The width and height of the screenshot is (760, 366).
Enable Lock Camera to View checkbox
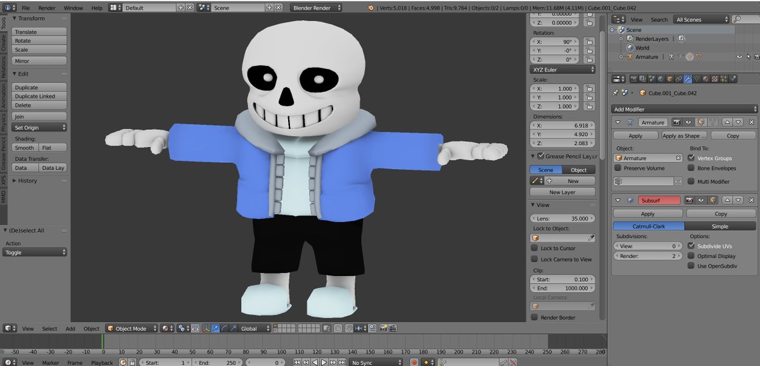point(535,259)
